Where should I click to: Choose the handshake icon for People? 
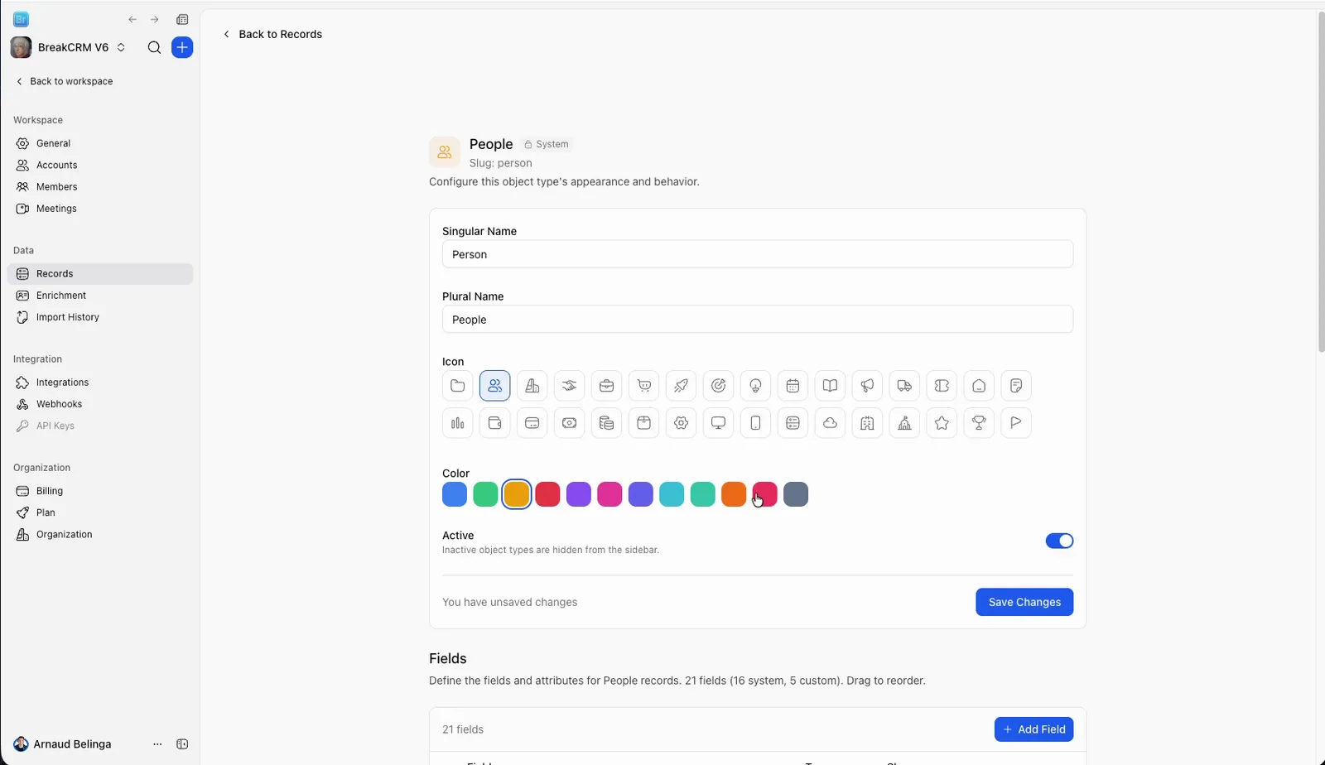[569, 386]
